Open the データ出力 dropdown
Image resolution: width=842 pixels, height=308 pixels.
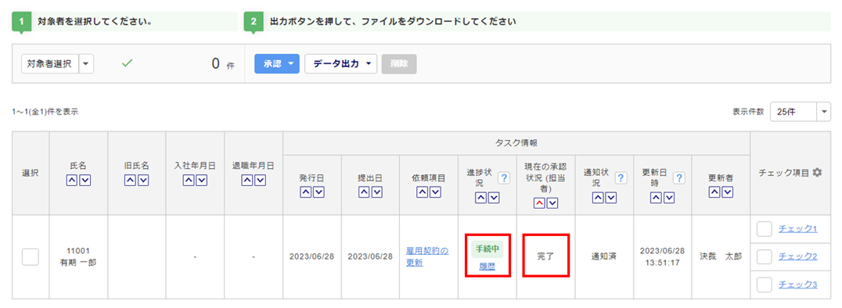pyautogui.click(x=340, y=63)
